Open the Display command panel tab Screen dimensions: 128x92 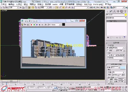[121, 11]
